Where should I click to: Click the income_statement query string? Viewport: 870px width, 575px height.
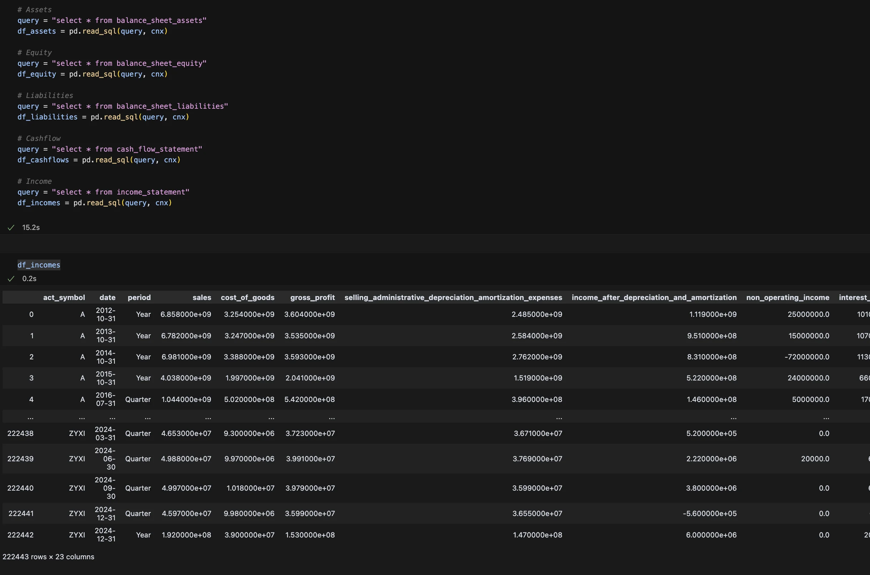pyautogui.click(x=120, y=192)
